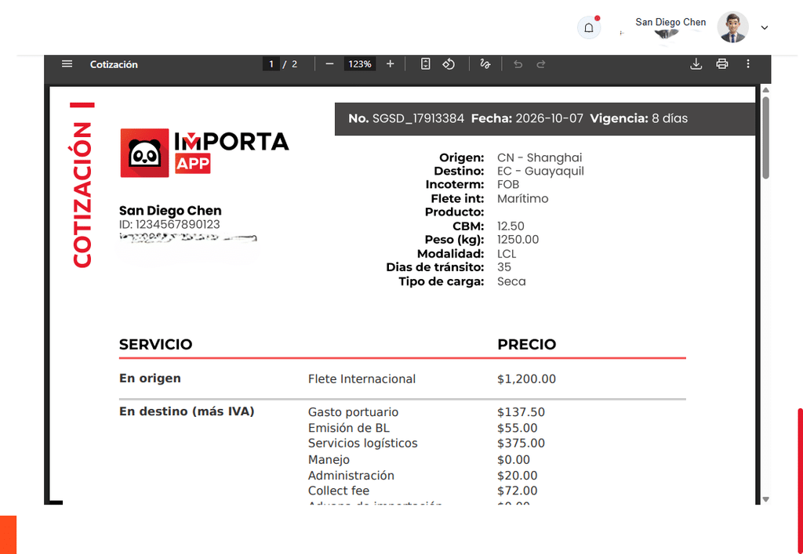Activate the draw annotation tool

pos(485,64)
